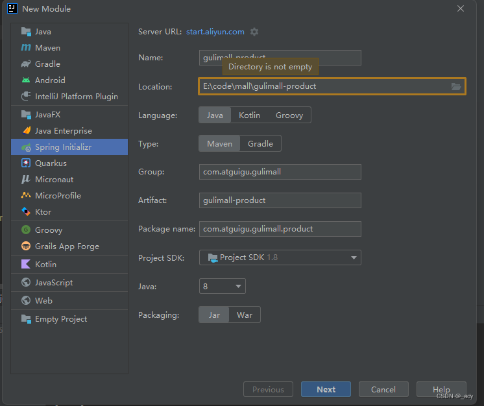Click the JavaScript globe icon
Image resolution: width=484 pixels, height=406 pixels.
tap(26, 282)
